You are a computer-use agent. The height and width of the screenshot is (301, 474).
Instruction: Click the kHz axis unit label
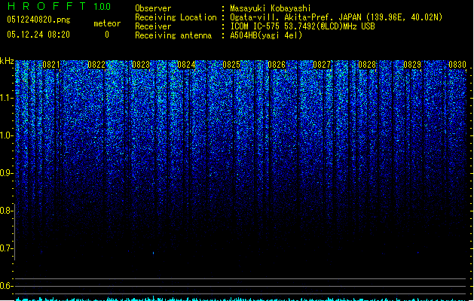tap(7, 61)
